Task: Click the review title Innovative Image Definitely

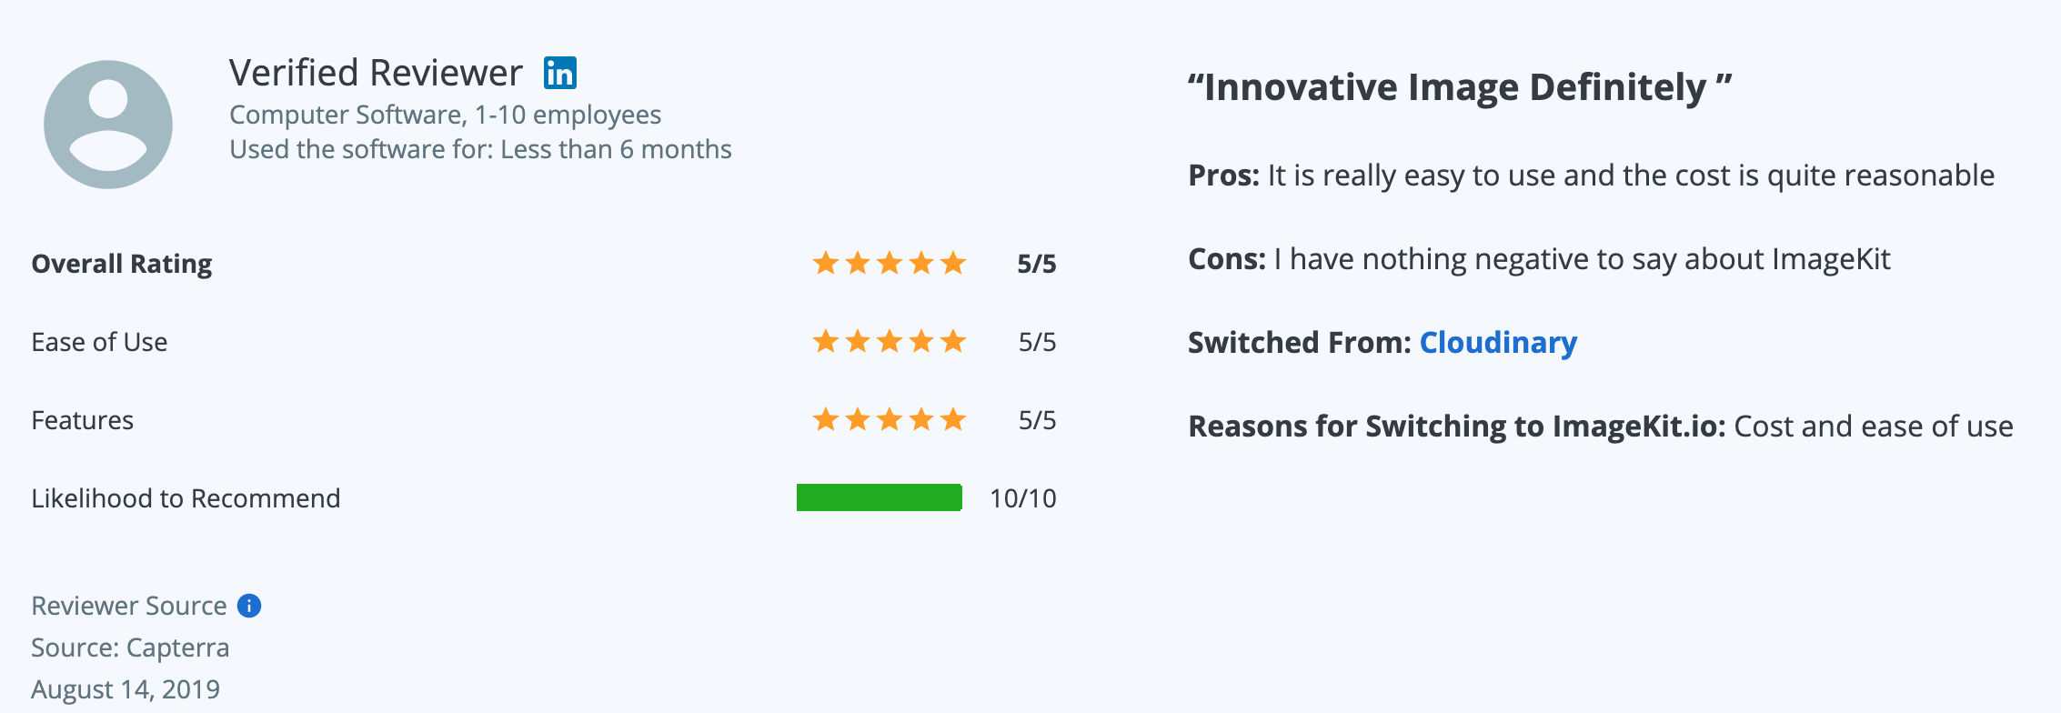Action: click(1460, 87)
